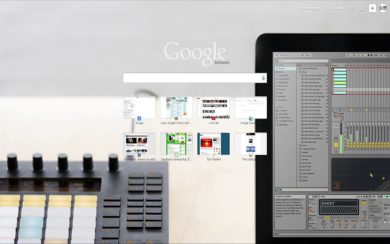
Task: Start voice search with the microphone icon
Action: pyautogui.click(x=263, y=78)
